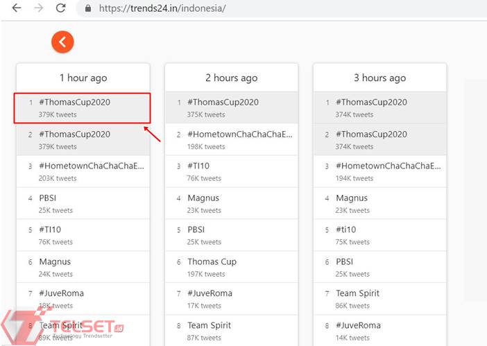The image size is (487, 346).
Task: Open PBSI in the 3 hours ago column
Action: 345,262
